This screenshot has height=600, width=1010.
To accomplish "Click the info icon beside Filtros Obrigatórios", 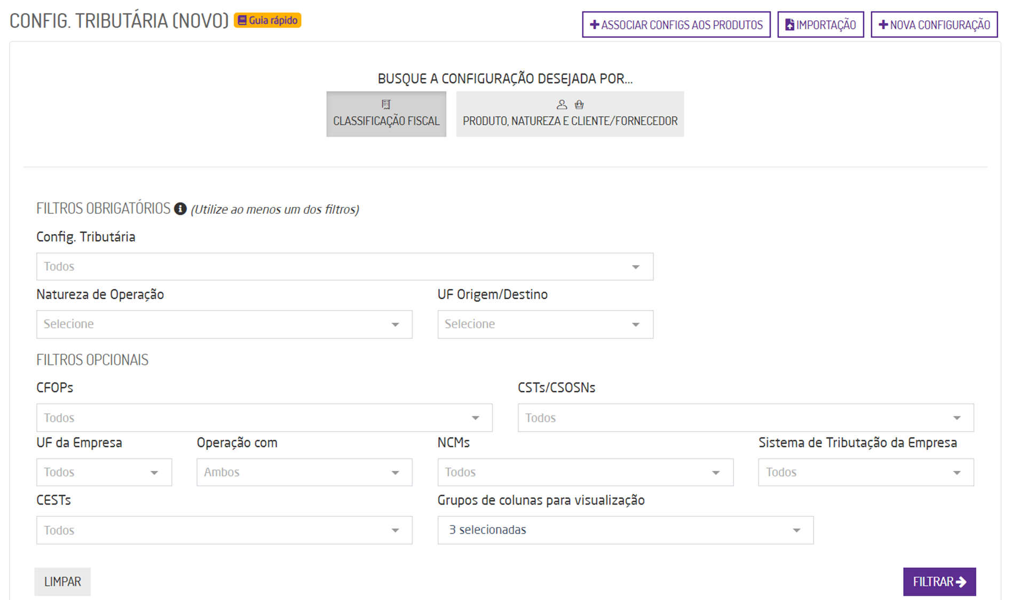I will tap(180, 209).
